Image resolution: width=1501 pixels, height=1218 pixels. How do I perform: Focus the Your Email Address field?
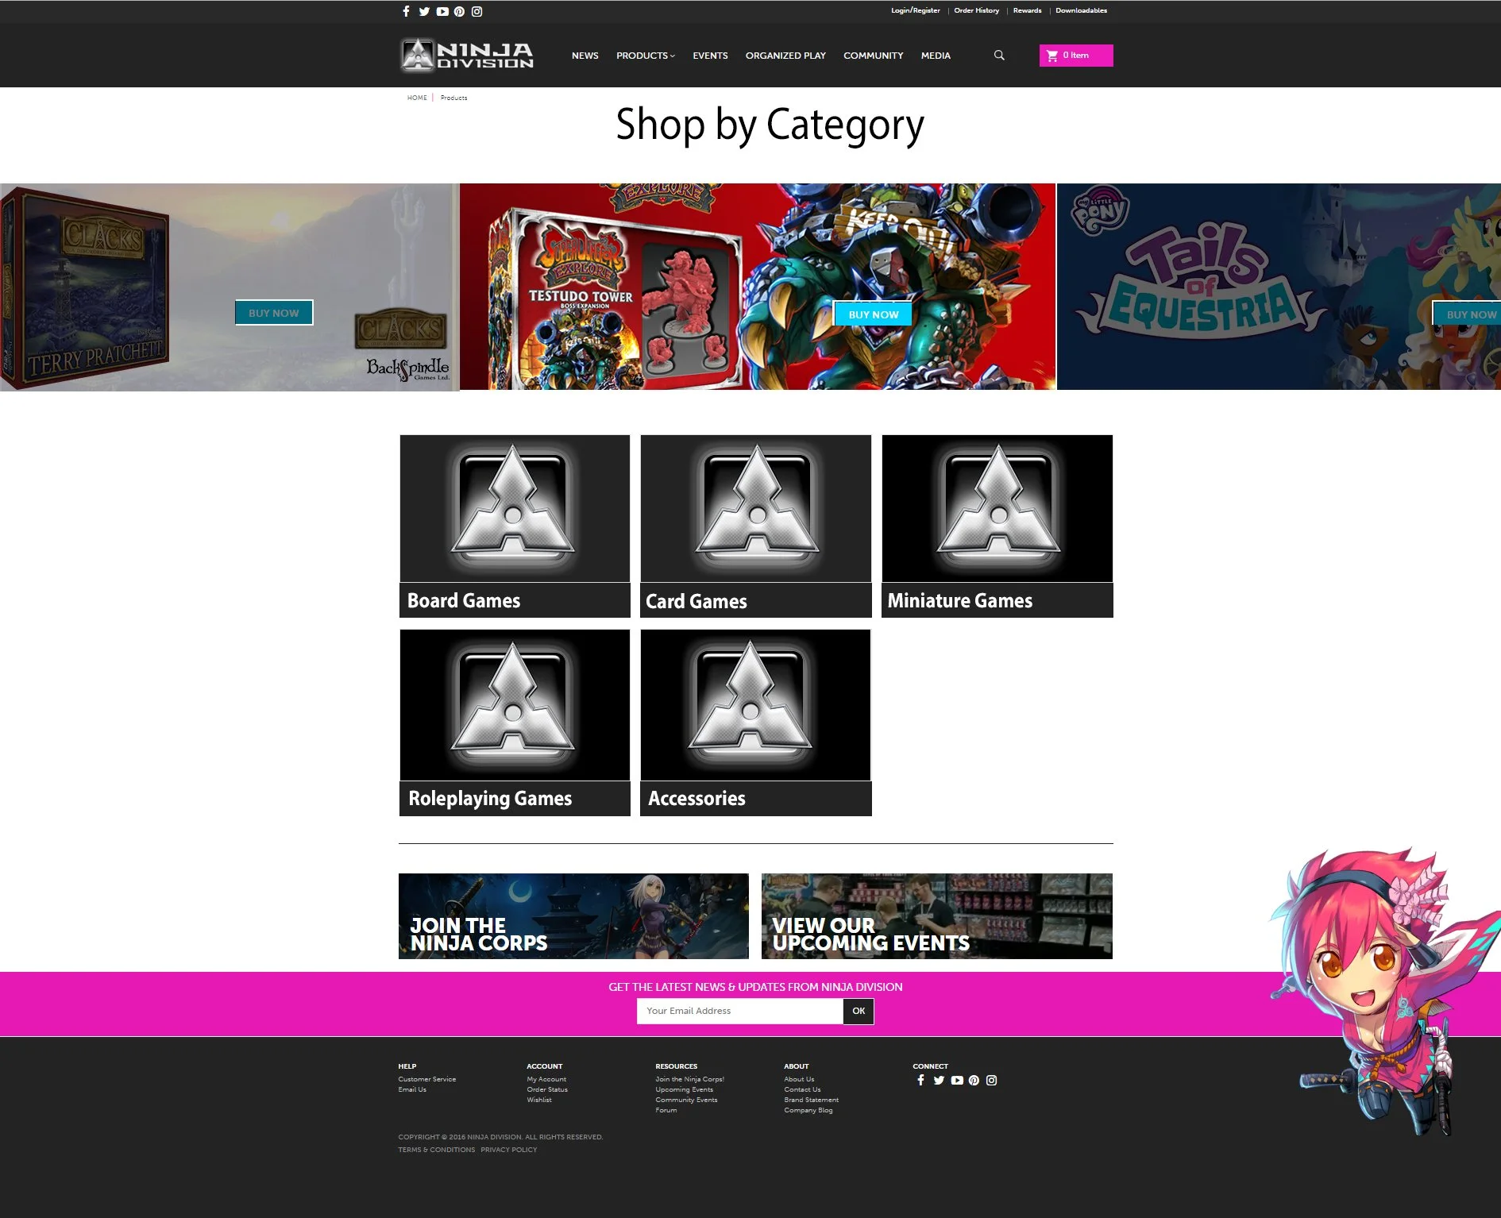(740, 1011)
